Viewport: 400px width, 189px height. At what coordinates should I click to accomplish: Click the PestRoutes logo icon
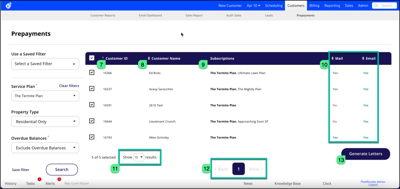click(x=9, y=5)
